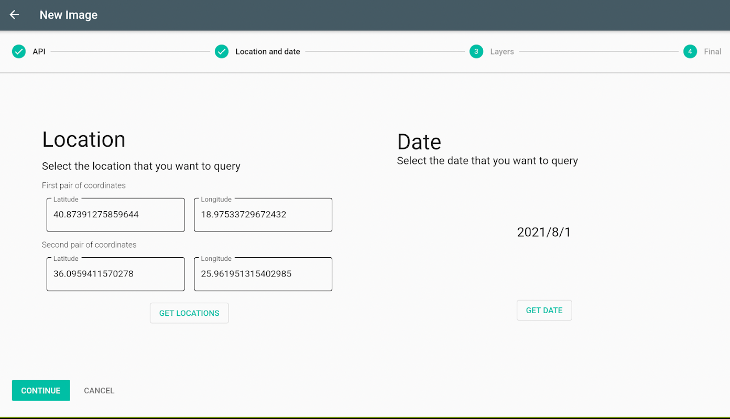Click the CANCEL button
Image resolution: width=730 pixels, height=419 pixels.
click(99, 391)
